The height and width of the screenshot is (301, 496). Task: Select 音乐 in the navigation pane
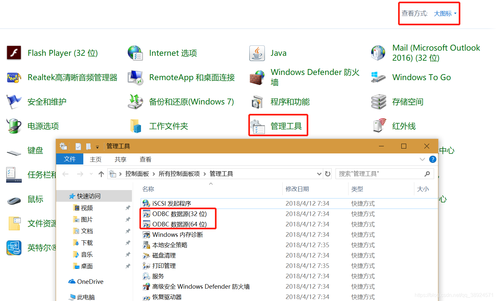point(87,255)
